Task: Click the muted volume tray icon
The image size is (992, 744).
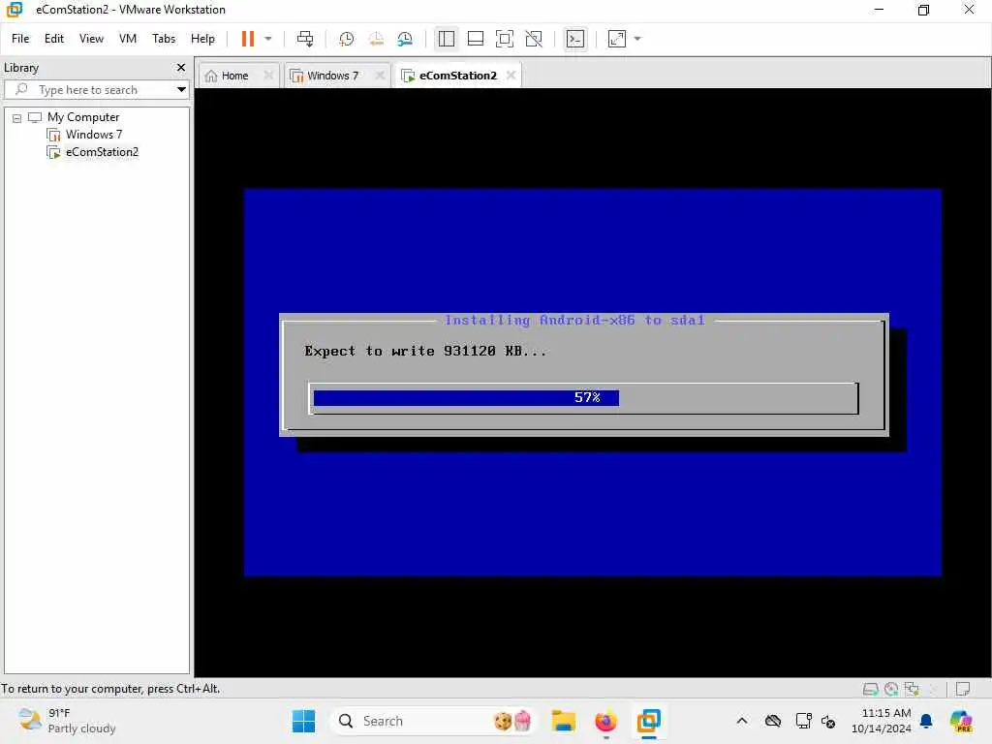Action: pos(828,721)
